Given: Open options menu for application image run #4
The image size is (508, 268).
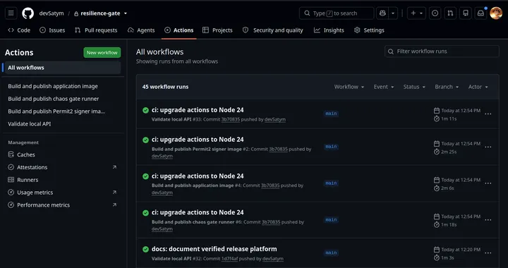Looking at the screenshot, I should [x=488, y=183].
